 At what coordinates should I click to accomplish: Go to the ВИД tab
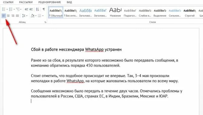pyautogui.click(x=69, y=2)
